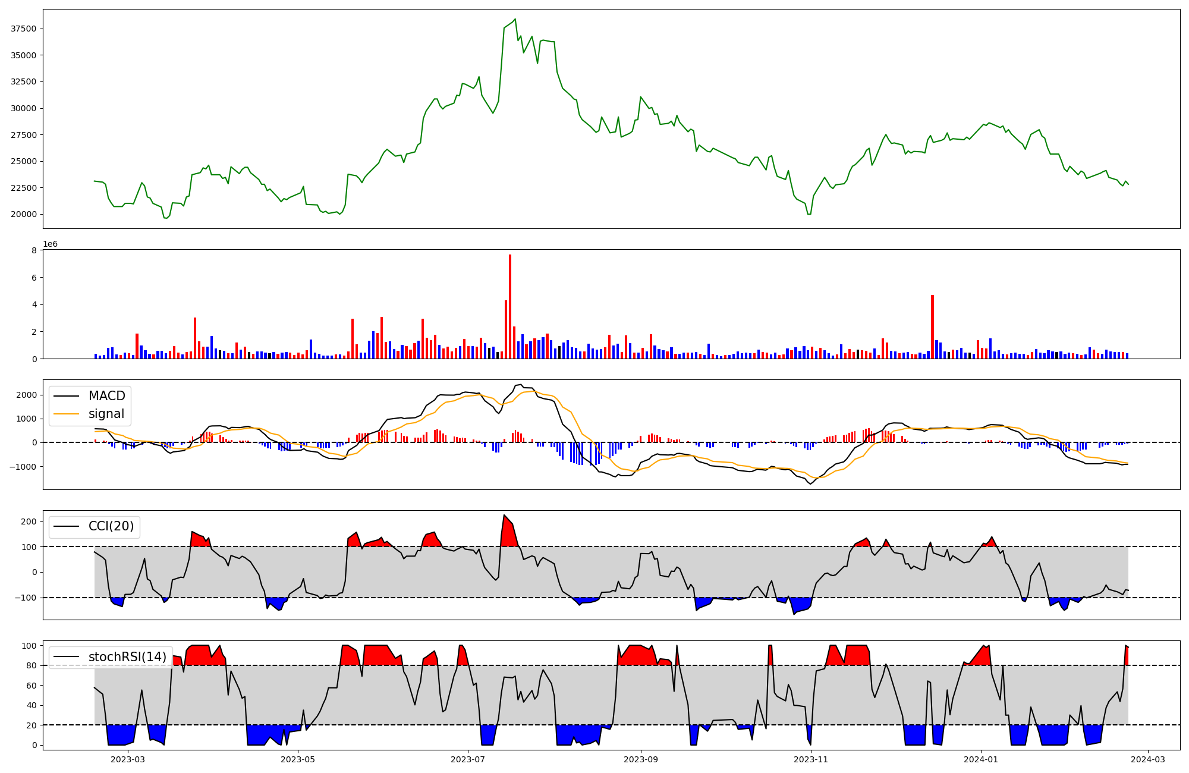Click the signal legend entry
Viewport: 1189px width, 773px height.
click(106, 414)
